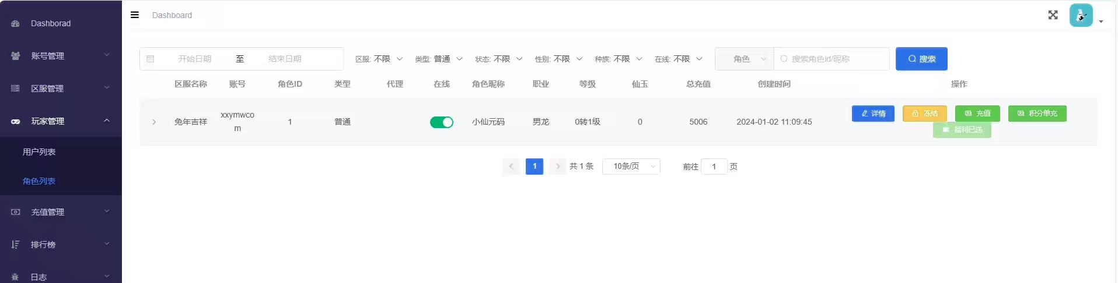Toggle the online switch for 小仙元码

441,122
